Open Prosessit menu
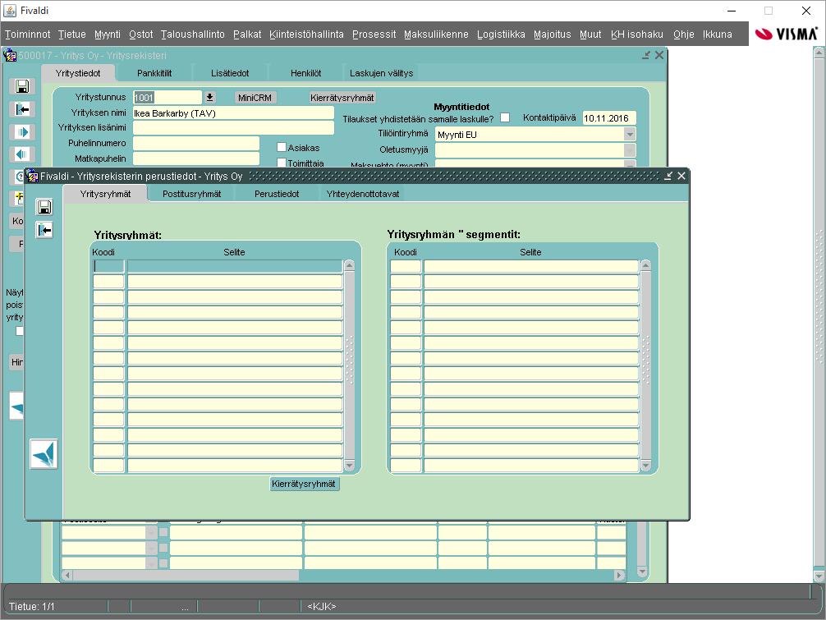The image size is (826, 620). [374, 34]
